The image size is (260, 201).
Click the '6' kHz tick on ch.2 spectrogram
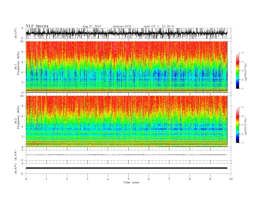pyautogui.click(x=23, y=116)
